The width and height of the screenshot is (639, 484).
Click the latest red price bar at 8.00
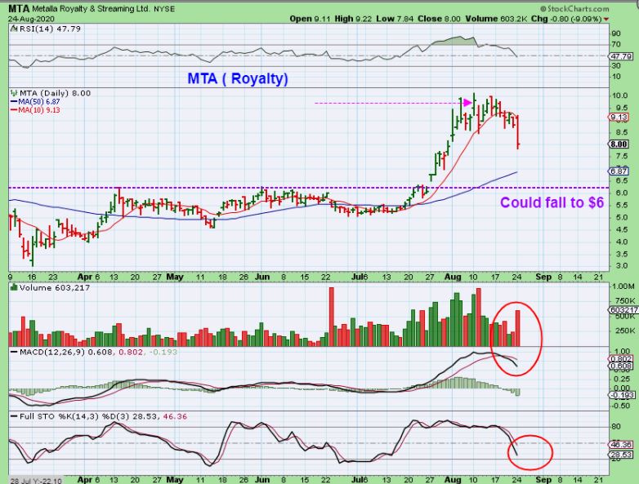click(518, 132)
